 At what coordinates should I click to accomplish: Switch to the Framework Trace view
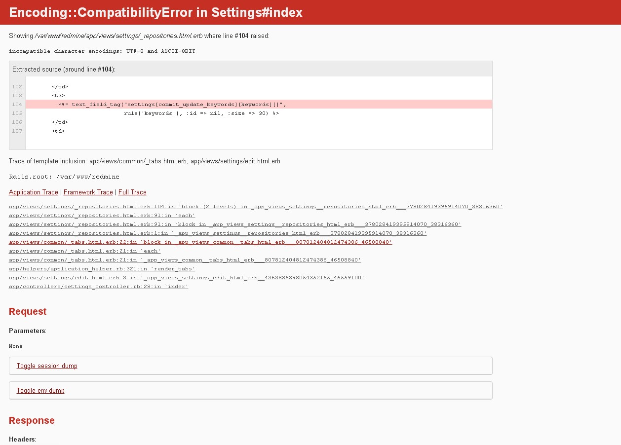click(x=88, y=192)
